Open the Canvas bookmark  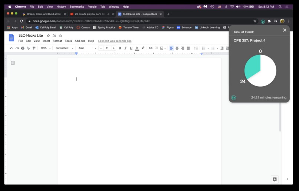tap(83, 27)
